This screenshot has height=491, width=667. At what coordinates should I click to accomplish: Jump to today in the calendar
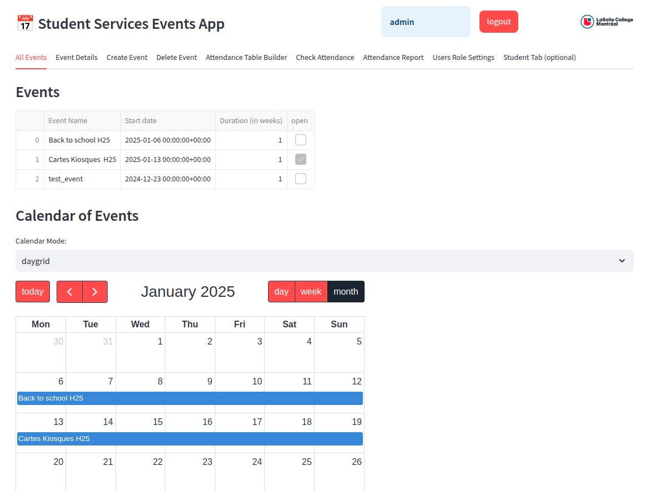[32, 291]
